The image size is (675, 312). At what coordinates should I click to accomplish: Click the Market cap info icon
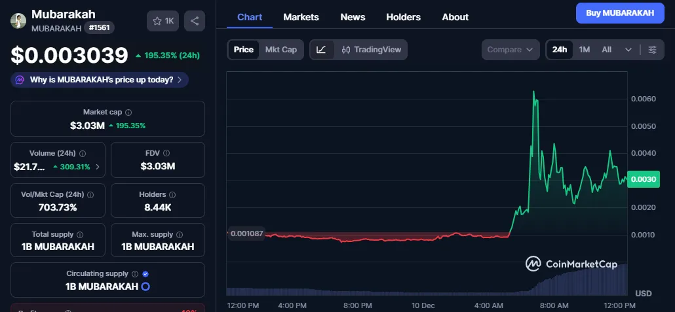(128, 113)
